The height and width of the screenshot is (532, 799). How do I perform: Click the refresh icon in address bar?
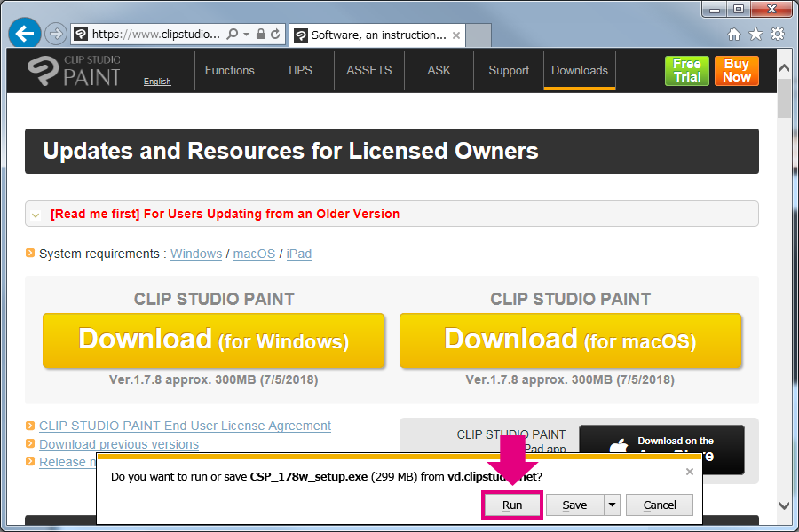click(275, 35)
